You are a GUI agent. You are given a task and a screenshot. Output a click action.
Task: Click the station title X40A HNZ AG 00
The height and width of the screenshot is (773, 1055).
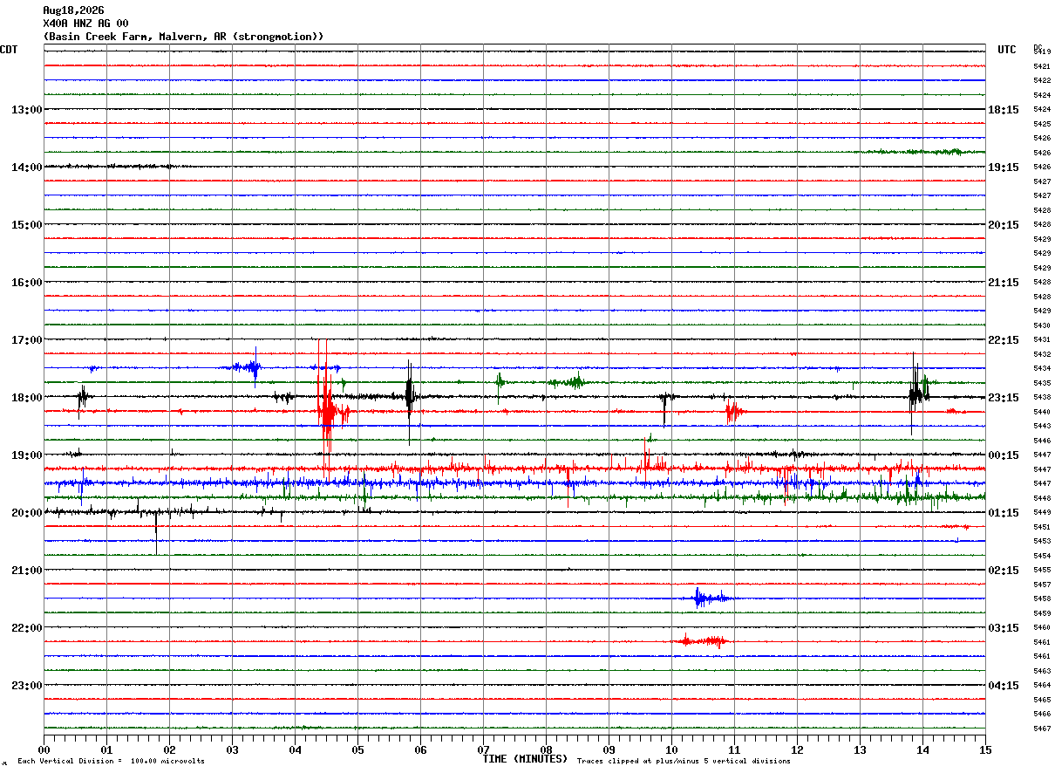tap(85, 24)
